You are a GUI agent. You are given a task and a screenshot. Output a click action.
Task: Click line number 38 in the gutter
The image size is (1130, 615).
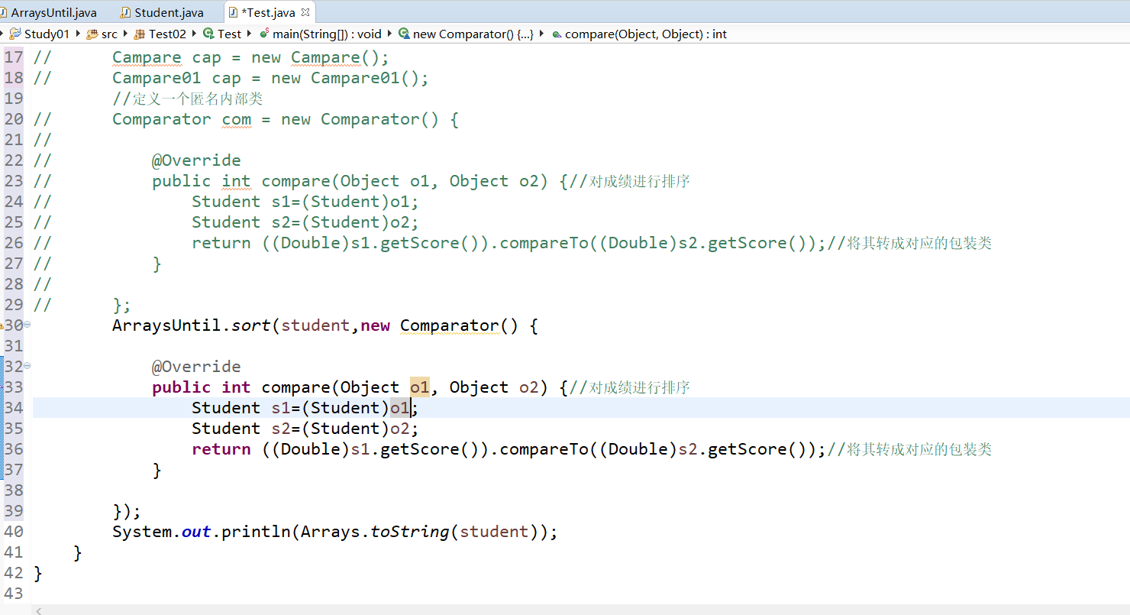(x=14, y=490)
